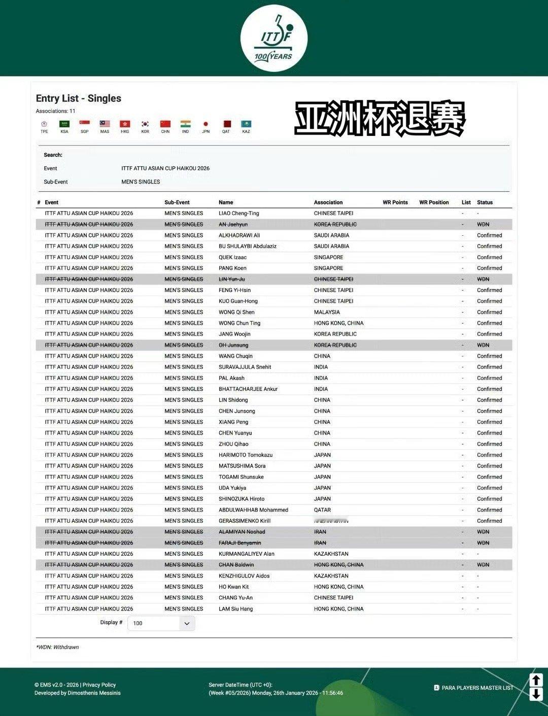Click the Para Players Master List icon
The width and height of the screenshot is (548, 716).
click(x=436, y=688)
